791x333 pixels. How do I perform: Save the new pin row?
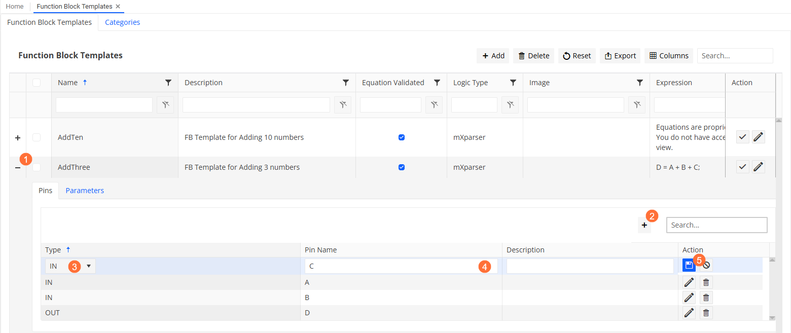point(689,265)
